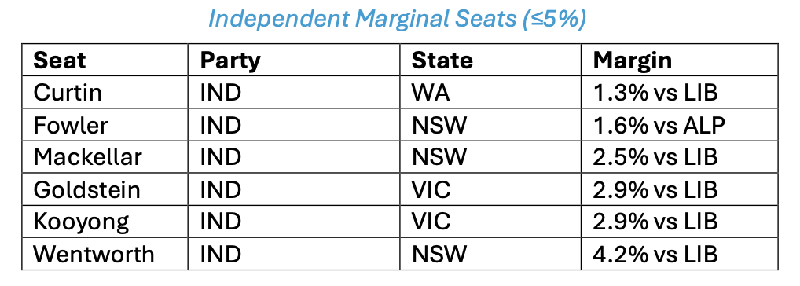Select the Margin column header
The height and width of the screenshot is (286, 800).
pos(680,60)
